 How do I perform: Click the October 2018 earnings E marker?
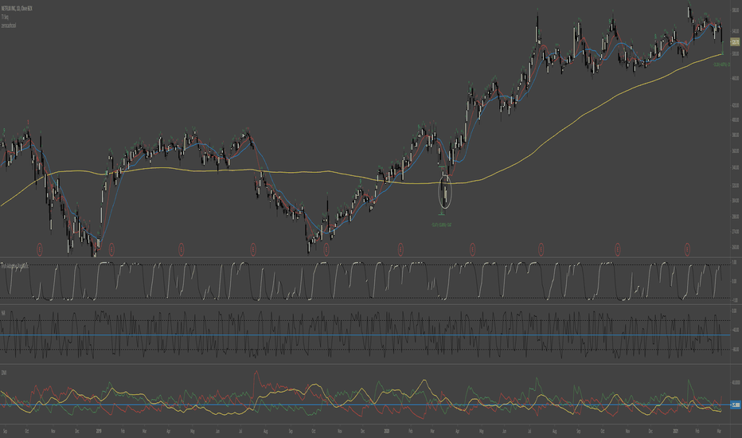tap(40, 248)
